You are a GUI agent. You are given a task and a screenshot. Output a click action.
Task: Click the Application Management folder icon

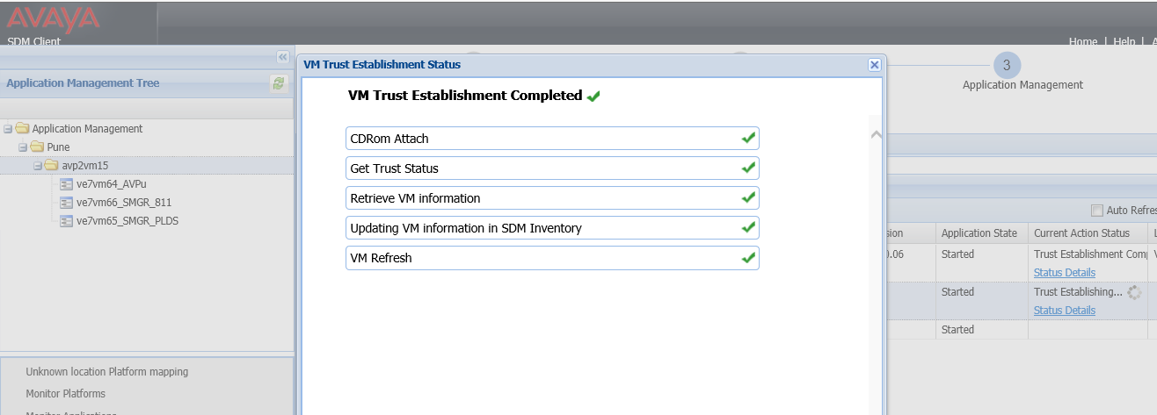tap(22, 129)
